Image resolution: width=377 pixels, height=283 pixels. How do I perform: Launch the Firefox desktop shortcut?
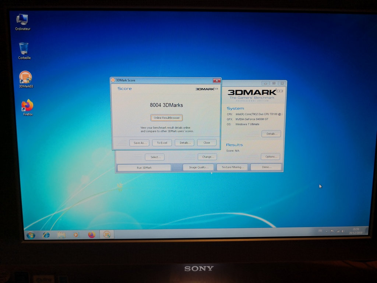[x=28, y=108]
